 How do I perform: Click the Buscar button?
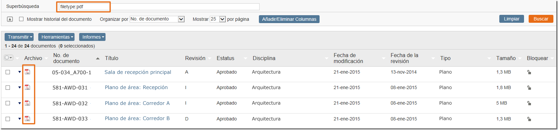coord(541,19)
